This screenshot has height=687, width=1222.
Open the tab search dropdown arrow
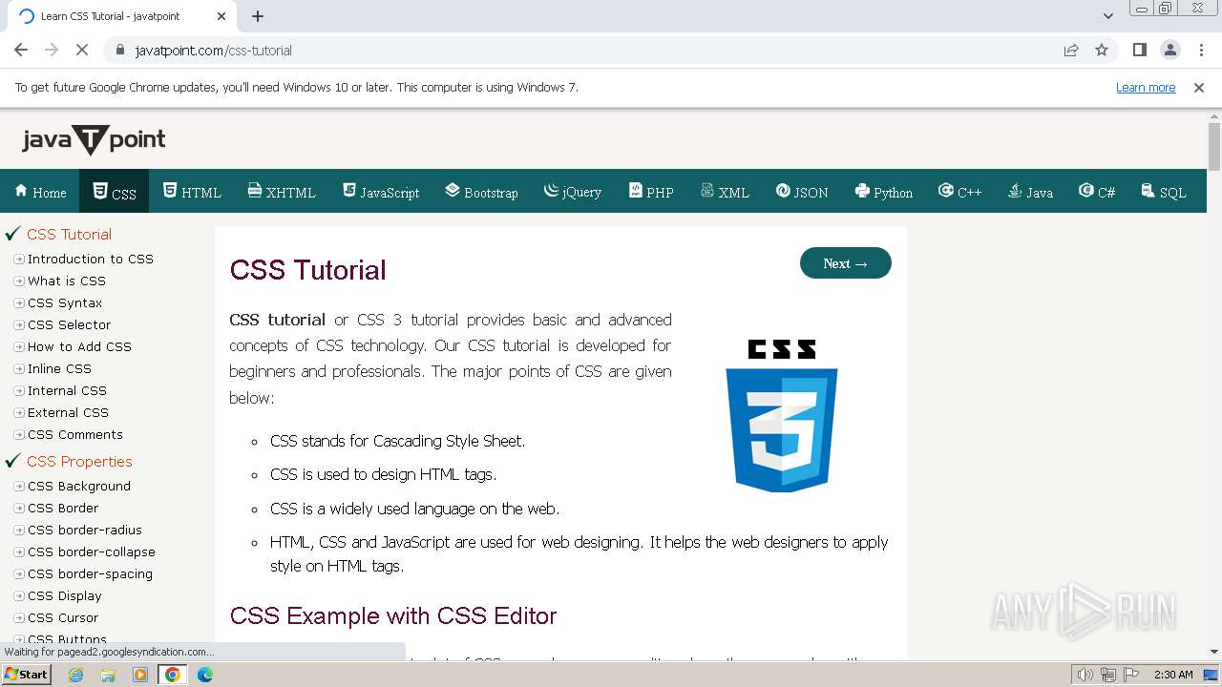[1107, 16]
